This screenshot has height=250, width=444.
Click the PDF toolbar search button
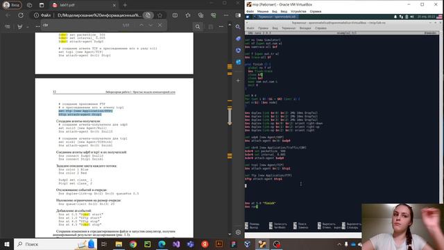pos(198,26)
